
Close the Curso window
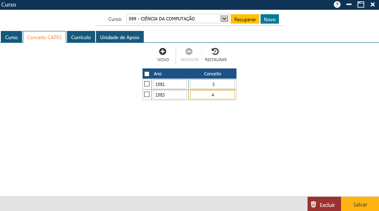tap(372, 4)
